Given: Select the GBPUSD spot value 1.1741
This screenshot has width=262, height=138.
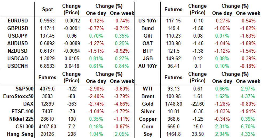Looking at the screenshot, I should click(x=48, y=28).
